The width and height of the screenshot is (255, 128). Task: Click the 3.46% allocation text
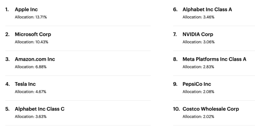(198, 17)
